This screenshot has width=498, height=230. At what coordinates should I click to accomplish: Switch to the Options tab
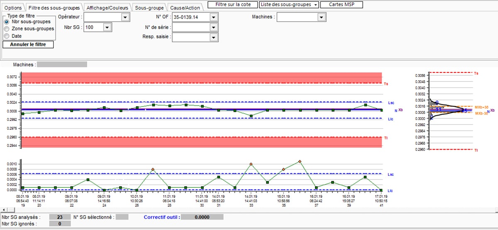(13, 7)
